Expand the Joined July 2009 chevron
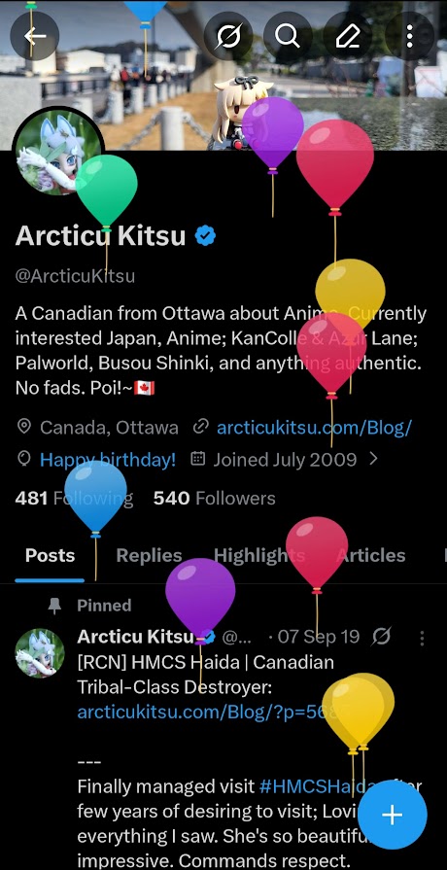This screenshot has width=447, height=870. (x=374, y=459)
